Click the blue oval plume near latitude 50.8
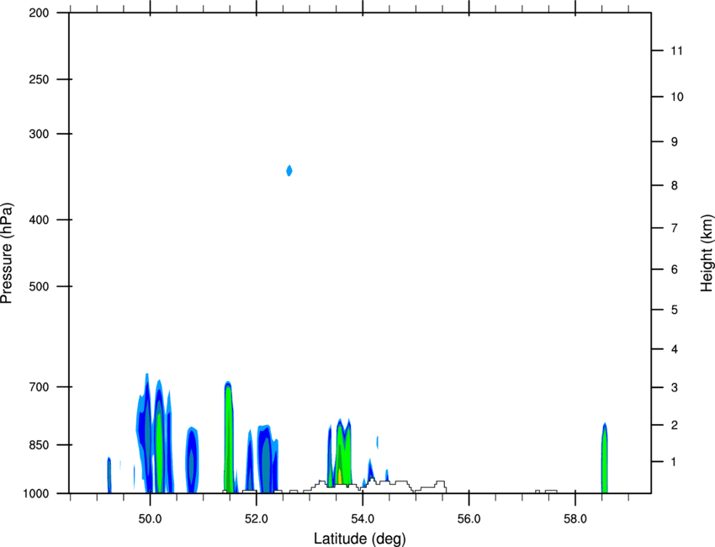This screenshot has width=715, height=547. [x=192, y=459]
